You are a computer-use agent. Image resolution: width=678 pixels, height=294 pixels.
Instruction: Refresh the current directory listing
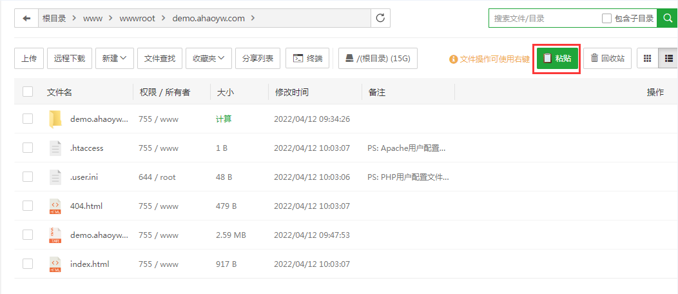tap(380, 19)
